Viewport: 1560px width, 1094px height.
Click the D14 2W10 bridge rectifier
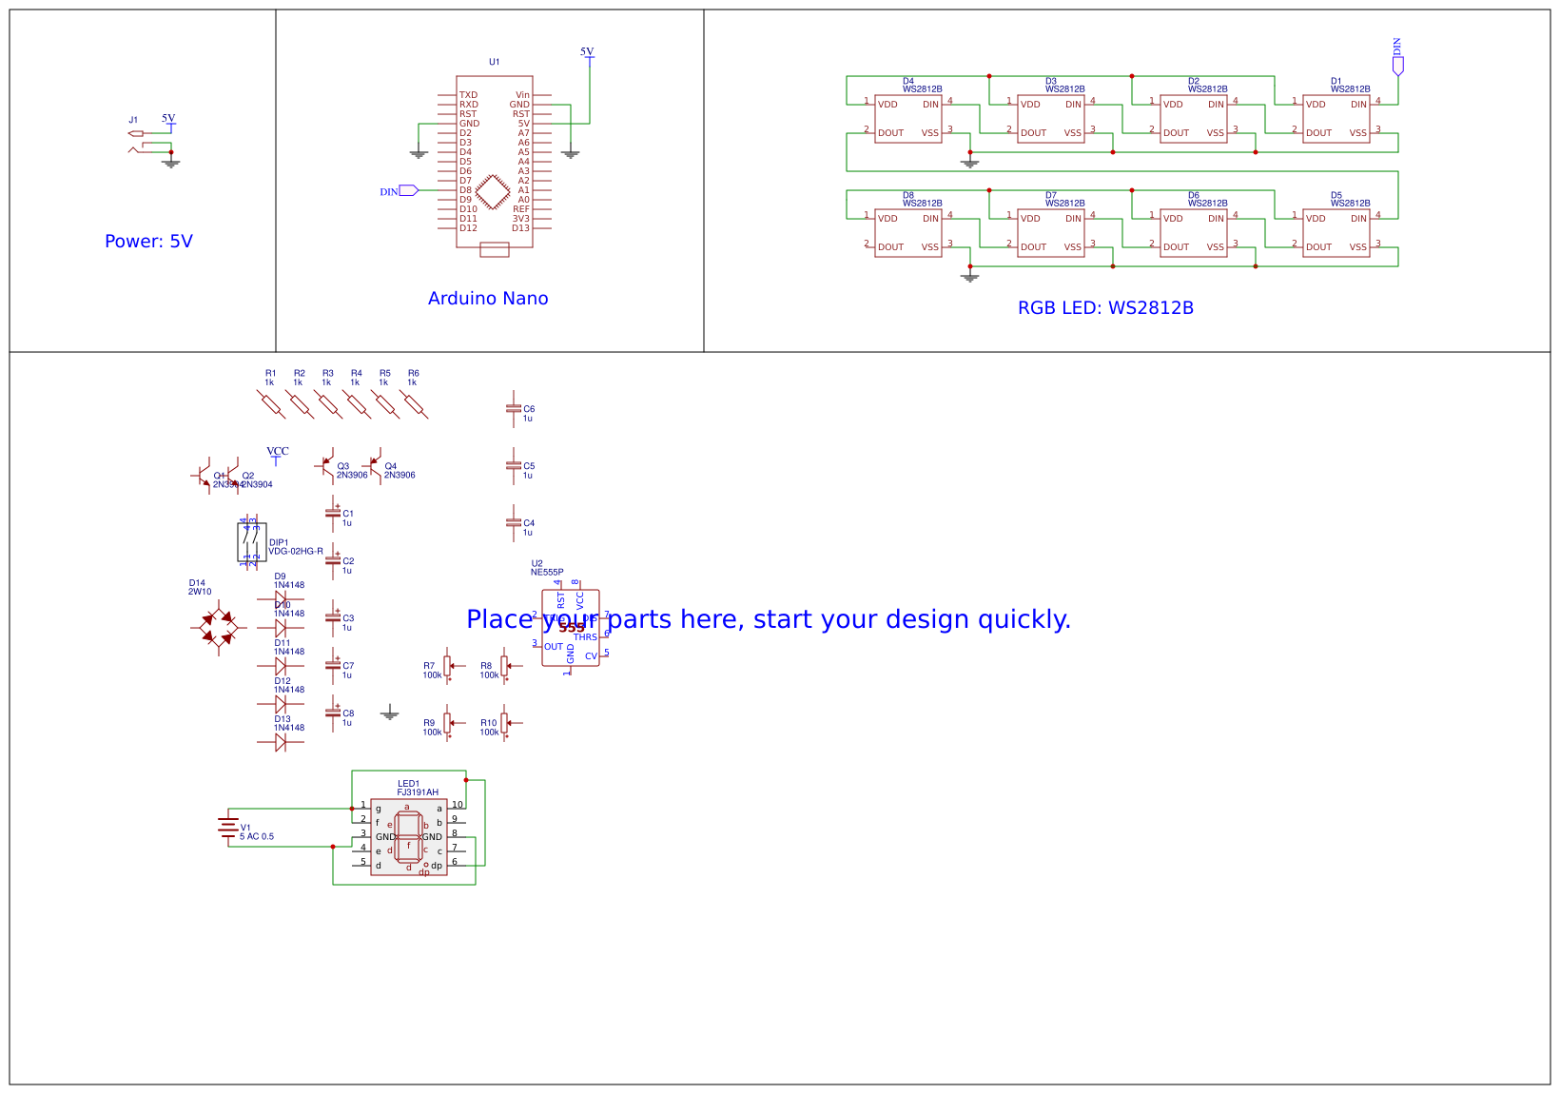(x=219, y=629)
